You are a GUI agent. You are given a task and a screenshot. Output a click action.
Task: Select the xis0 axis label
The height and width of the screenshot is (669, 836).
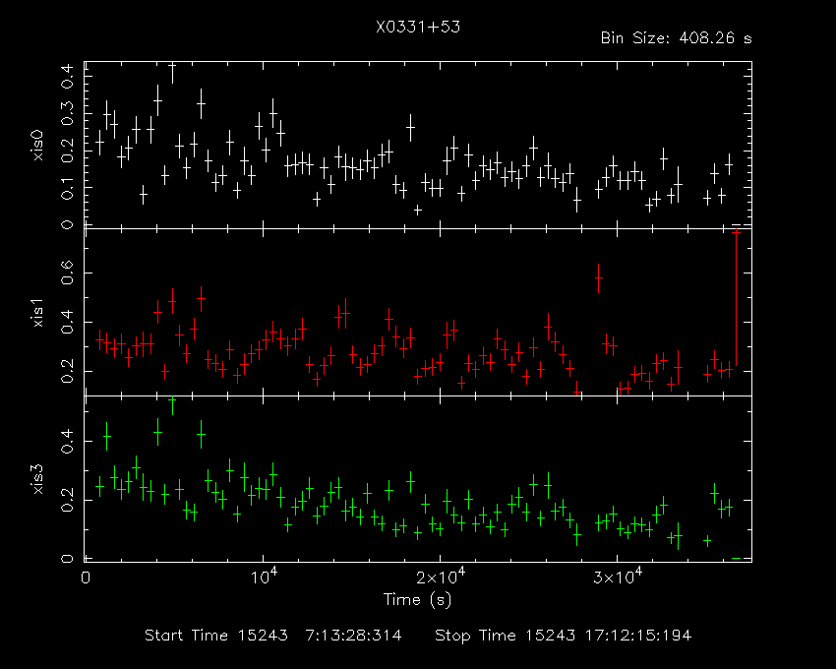[x=37, y=145]
